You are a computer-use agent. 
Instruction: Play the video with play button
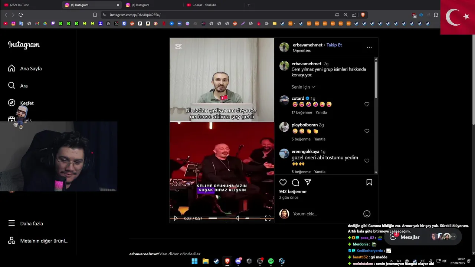coord(176,218)
